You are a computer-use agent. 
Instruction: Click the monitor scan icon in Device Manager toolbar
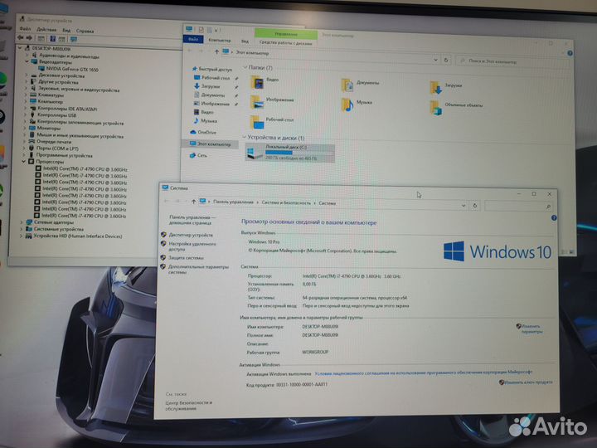point(74,39)
